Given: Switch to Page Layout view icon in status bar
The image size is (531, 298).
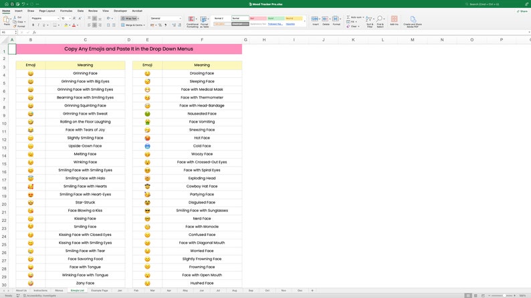Looking at the screenshot, I should click(x=475, y=295).
